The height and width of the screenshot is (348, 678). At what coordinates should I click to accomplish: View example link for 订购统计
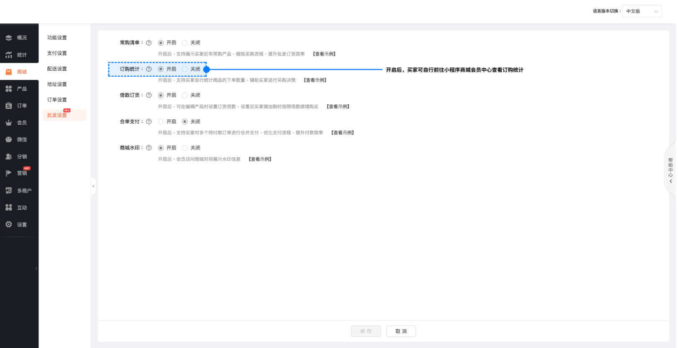pyautogui.click(x=315, y=80)
